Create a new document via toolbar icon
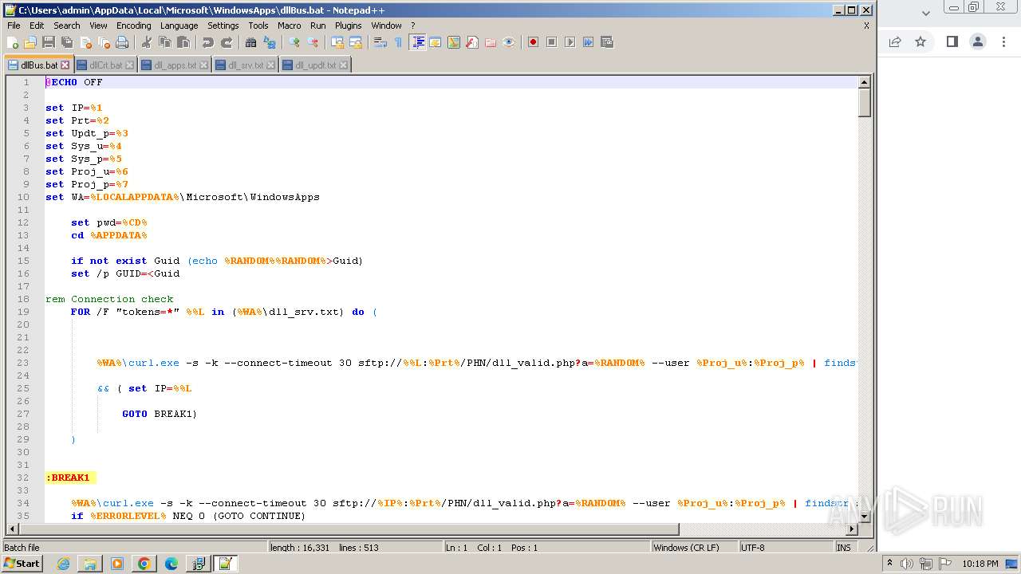Image resolution: width=1021 pixels, height=574 pixels. pyautogui.click(x=13, y=42)
